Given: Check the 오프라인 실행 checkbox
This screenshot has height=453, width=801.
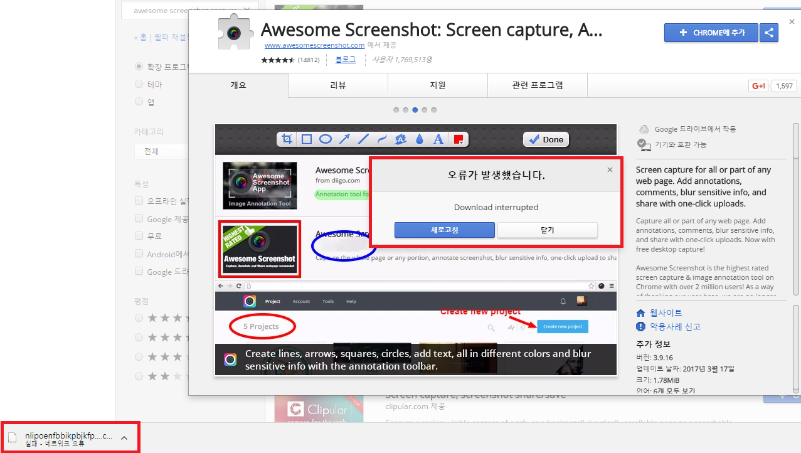Looking at the screenshot, I should [139, 201].
